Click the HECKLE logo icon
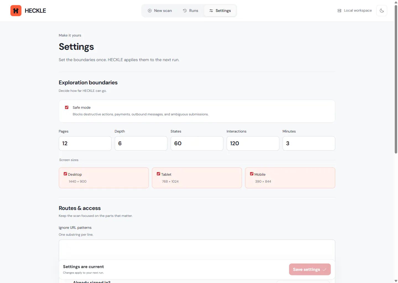Image resolution: width=398 pixels, height=283 pixels. pyautogui.click(x=16, y=11)
